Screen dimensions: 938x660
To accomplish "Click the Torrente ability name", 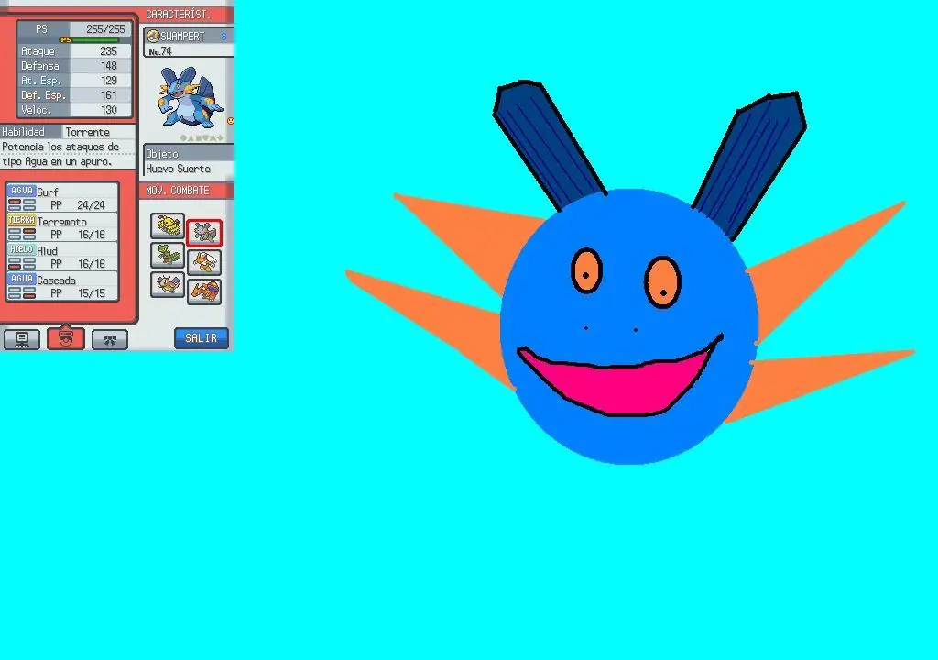I will click(87, 132).
